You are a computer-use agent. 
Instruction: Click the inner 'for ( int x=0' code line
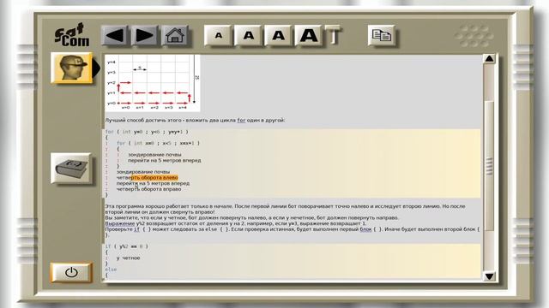158,143
